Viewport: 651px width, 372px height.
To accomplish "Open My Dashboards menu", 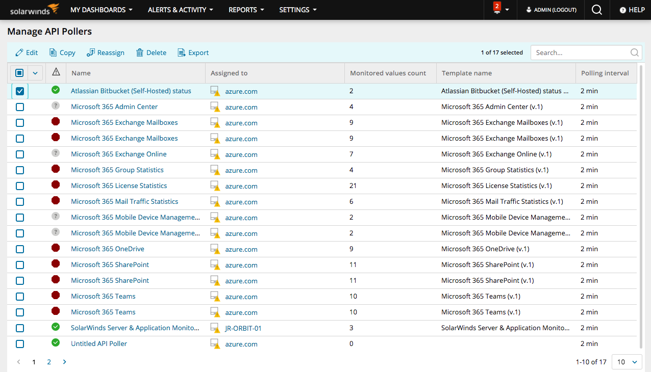I will click(x=102, y=10).
